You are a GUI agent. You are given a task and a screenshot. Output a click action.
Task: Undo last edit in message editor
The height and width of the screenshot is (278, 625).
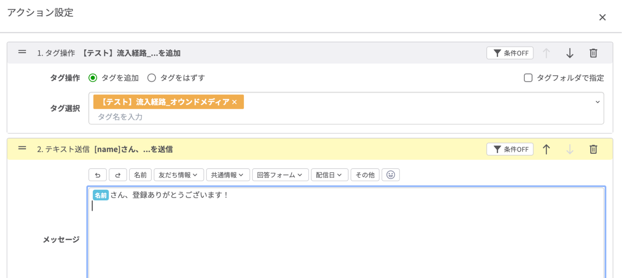pyautogui.click(x=98, y=175)
